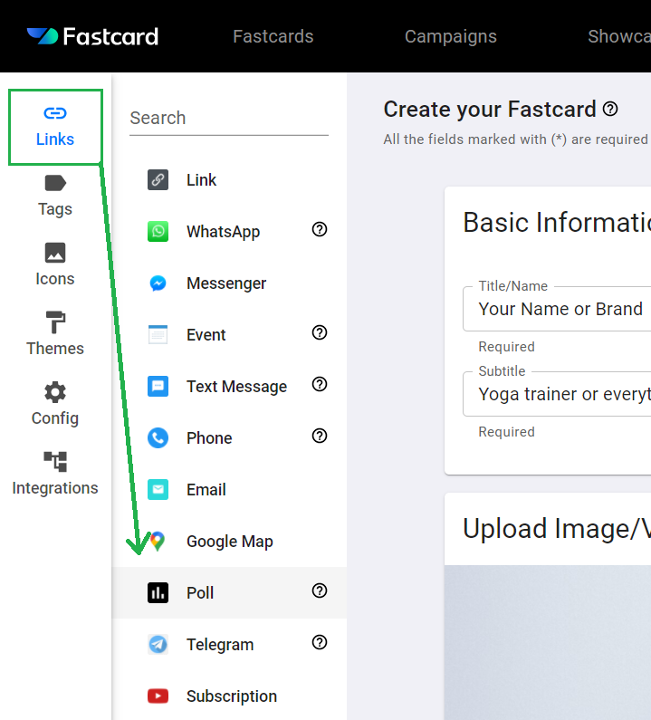Click the Subtitle input field
This screenshot has width=651, height=720.
tap(557, 394)
